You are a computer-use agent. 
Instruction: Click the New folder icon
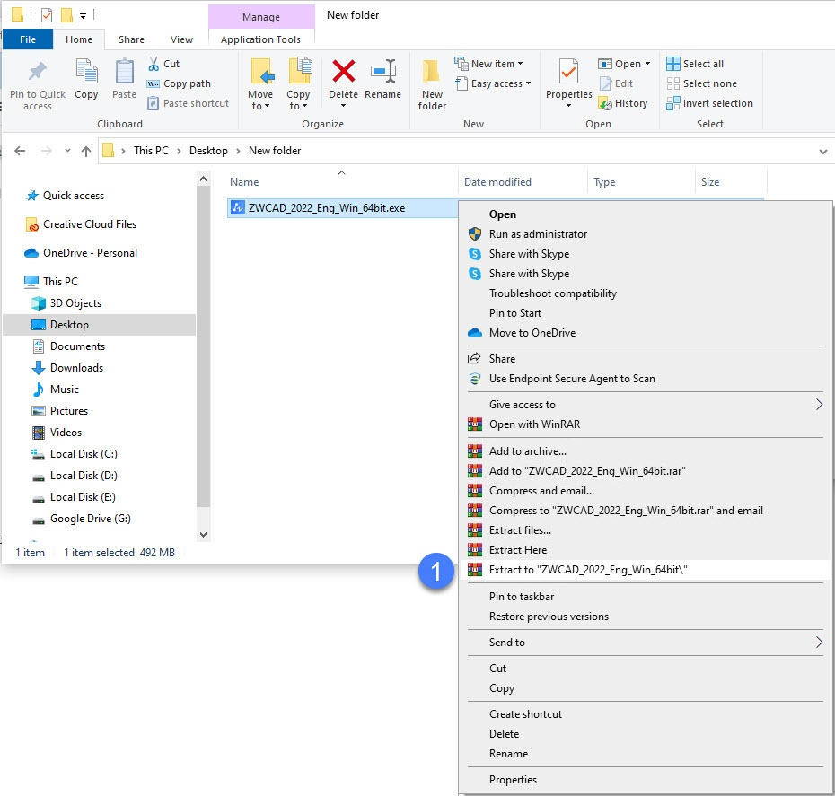coord(431,71)
